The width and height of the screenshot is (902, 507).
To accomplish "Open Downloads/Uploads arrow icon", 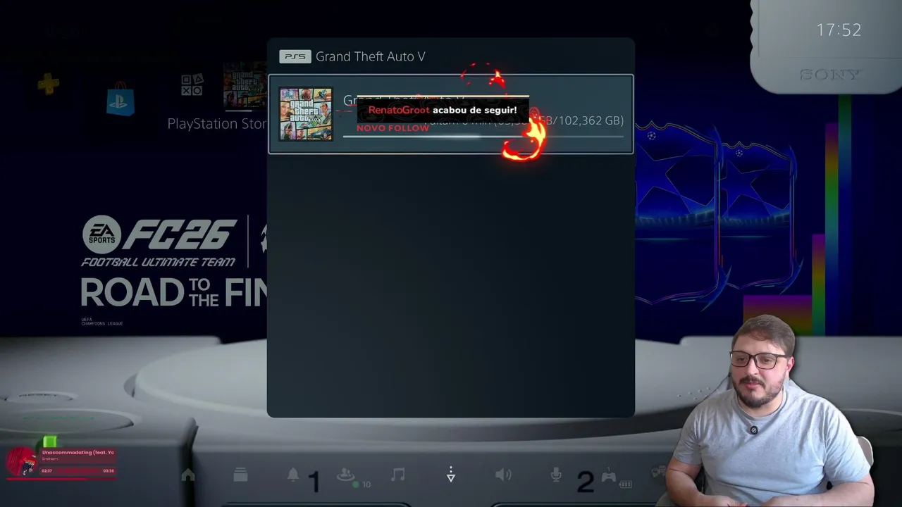I will point(451,475).
